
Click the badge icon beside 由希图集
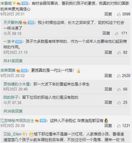click(18, 71)
